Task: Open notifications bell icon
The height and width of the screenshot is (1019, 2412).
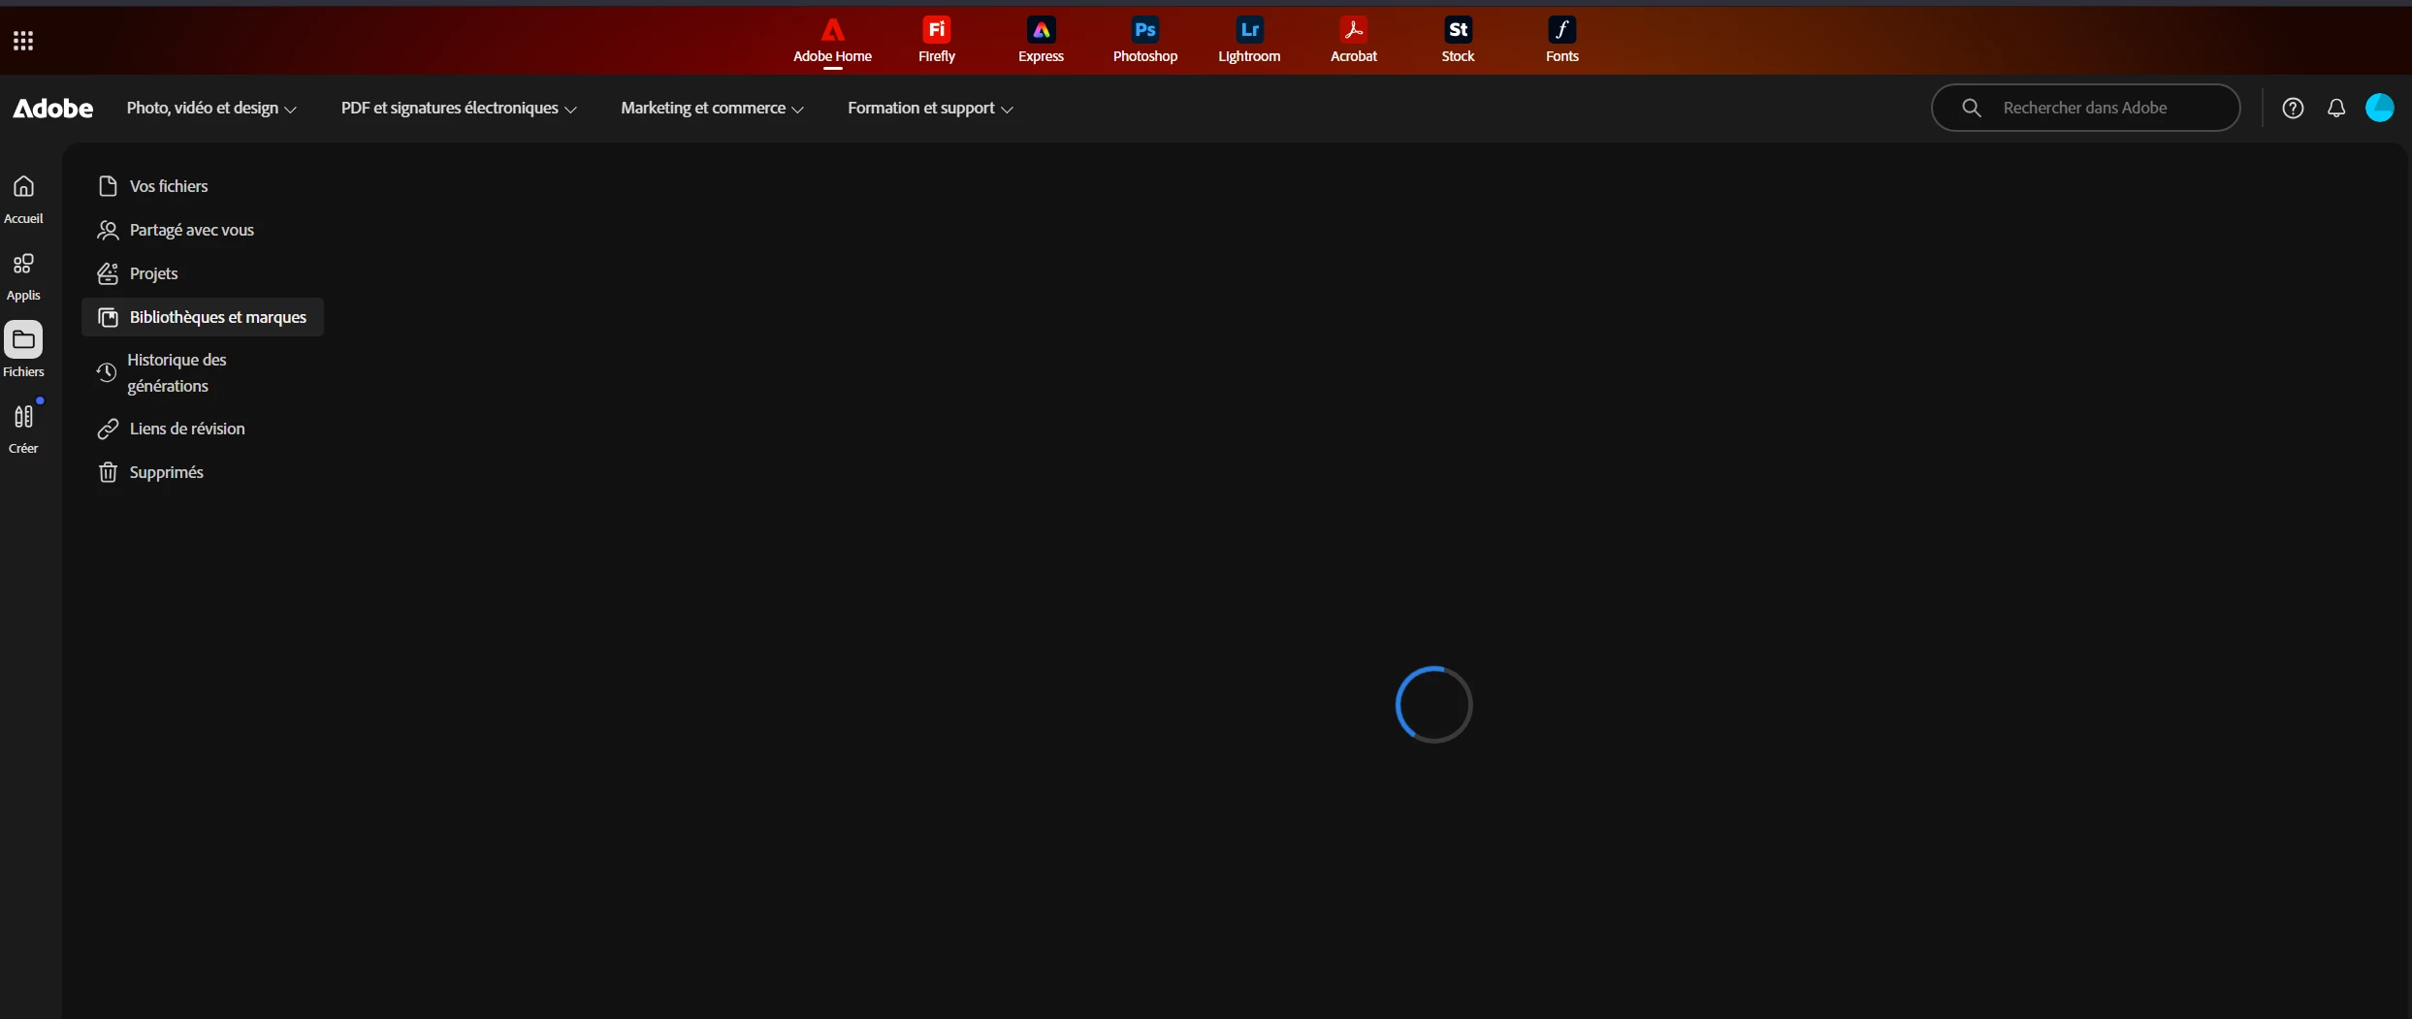Action: pos(2336,108)
